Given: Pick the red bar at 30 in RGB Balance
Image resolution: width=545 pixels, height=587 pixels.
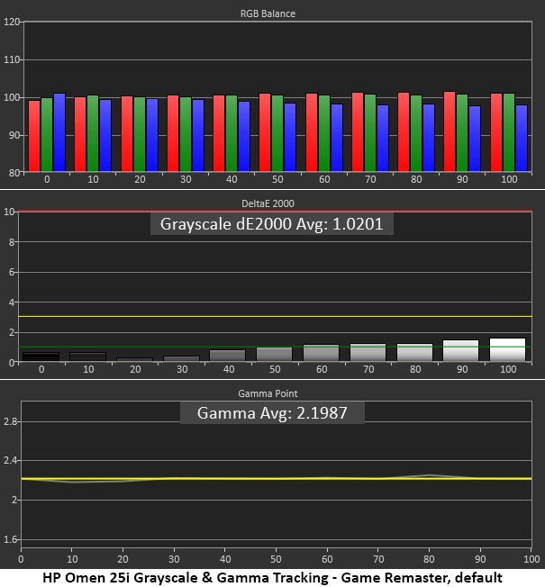Looking at the screenshot, I should click(173, 133).
